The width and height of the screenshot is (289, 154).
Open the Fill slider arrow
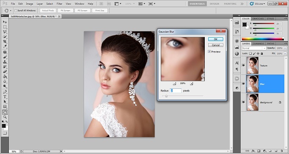pos(285,53)
